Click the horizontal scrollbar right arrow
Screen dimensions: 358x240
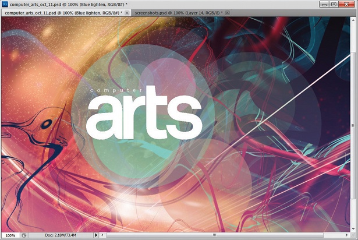pyautogui.click(x=347, y=235)
